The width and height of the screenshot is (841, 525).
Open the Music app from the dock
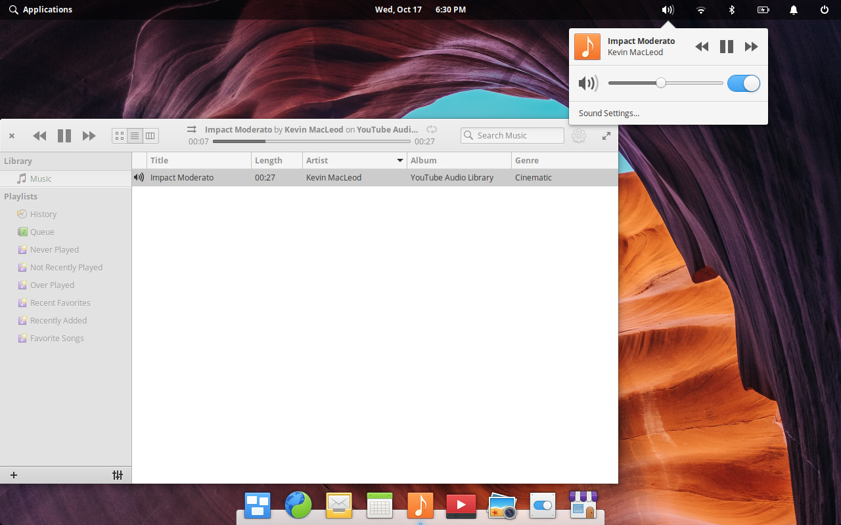[x=420, y=505]
